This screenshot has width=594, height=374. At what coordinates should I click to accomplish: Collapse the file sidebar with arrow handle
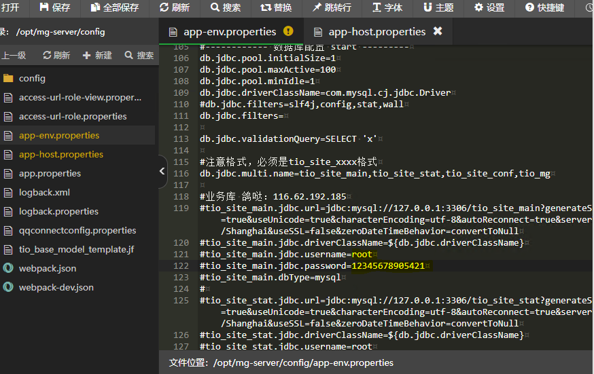(162, 171)
